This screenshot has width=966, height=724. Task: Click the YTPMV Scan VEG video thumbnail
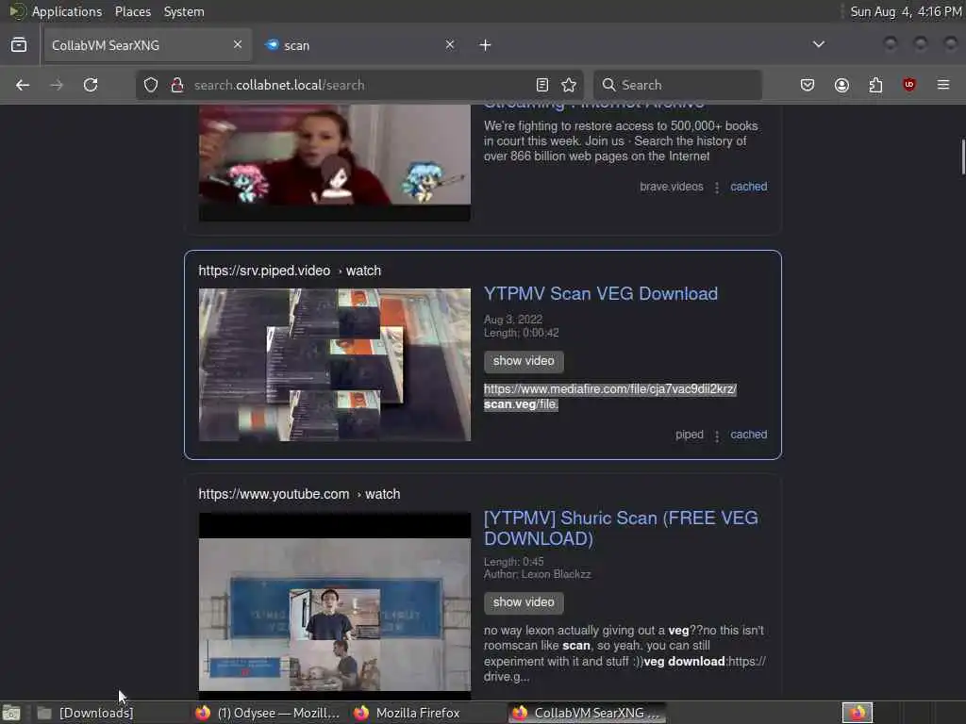coord(335,365)
